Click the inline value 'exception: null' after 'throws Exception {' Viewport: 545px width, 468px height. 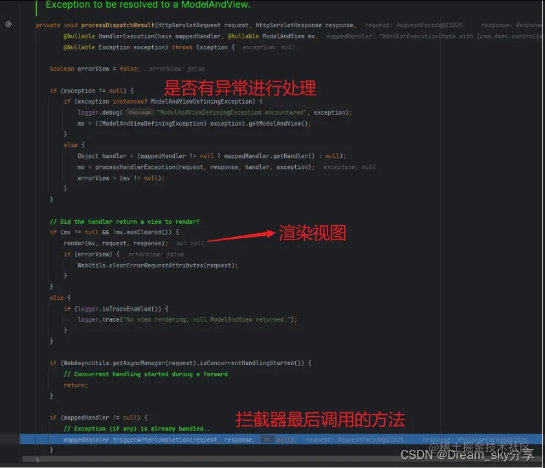click(x=269, y=47)
